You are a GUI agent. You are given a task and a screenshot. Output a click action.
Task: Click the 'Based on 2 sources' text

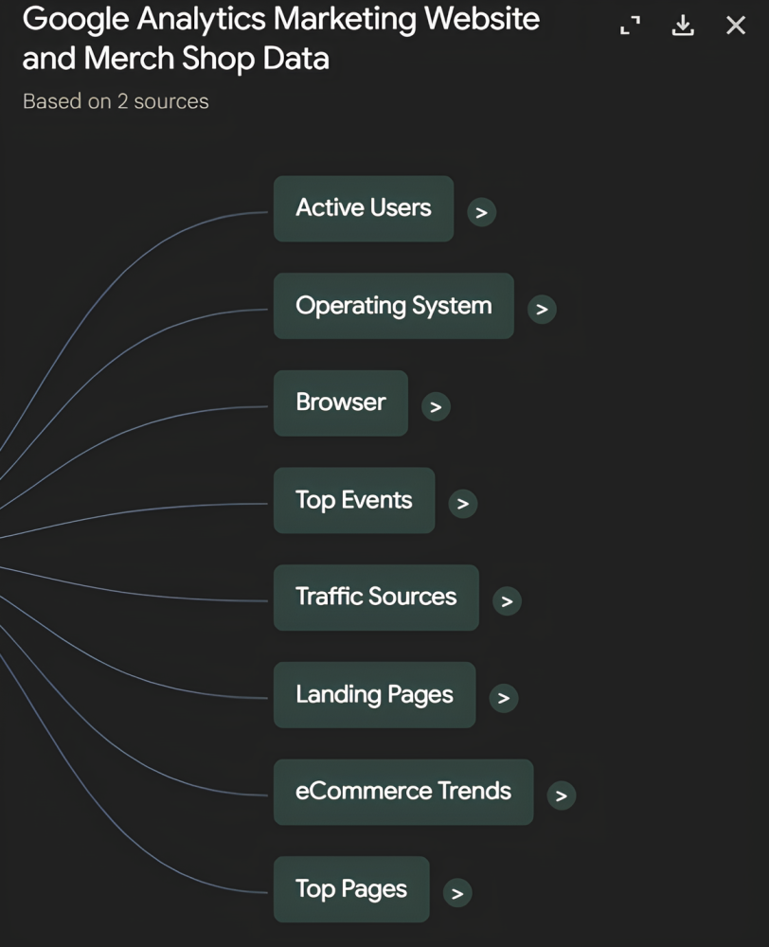[116, 101]
